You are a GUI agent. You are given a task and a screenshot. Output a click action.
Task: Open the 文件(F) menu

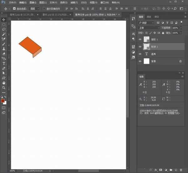pyautogui.click(x=13, y=2)
